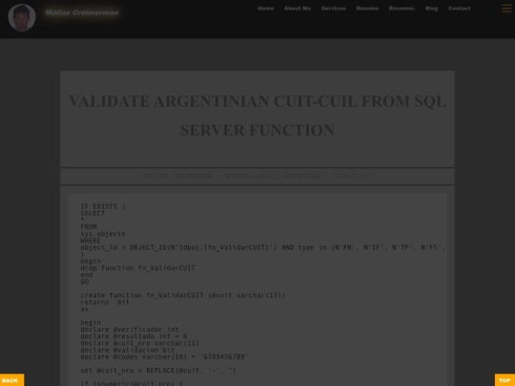Screen dimensions: 515x386
Task: Click the BACK button
Action: [x=11, y=380]
